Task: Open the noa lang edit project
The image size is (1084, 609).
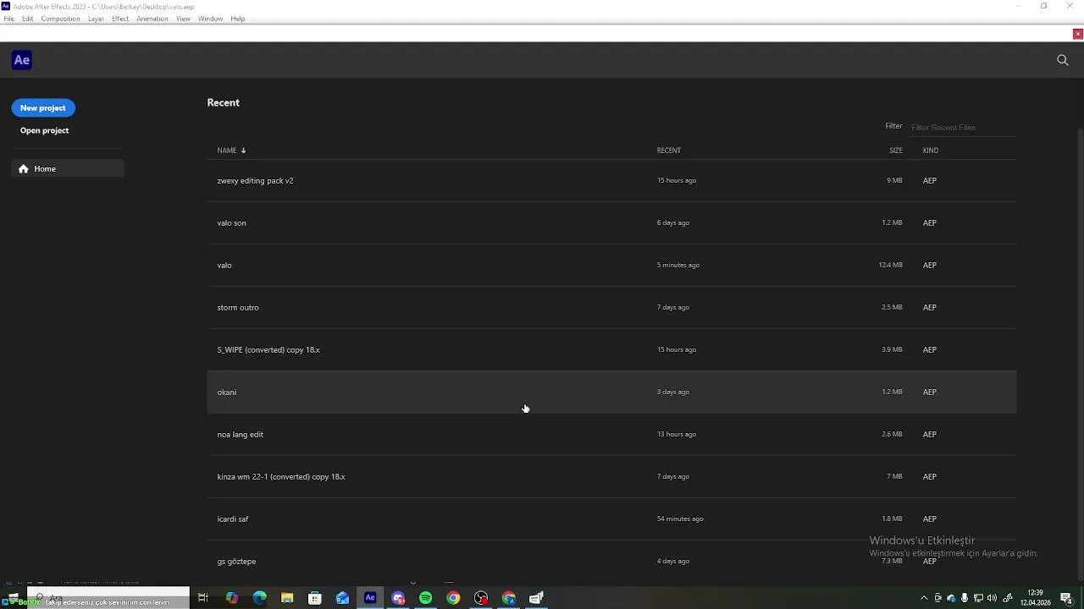Action: pyautogui.click(x=611, y=434)
